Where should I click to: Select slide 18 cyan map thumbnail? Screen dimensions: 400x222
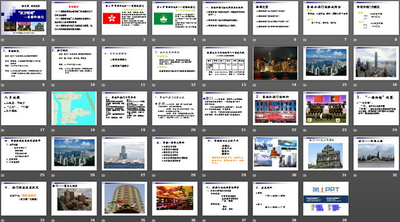tap(74, 108)
